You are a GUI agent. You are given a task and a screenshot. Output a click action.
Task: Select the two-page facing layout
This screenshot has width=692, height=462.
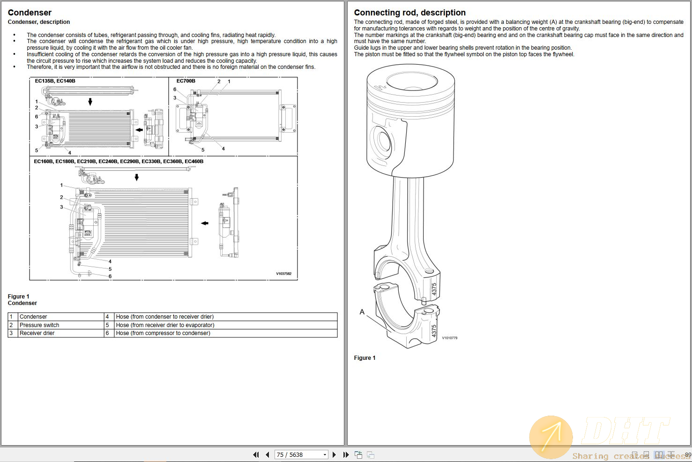click(x=659, y=455)
